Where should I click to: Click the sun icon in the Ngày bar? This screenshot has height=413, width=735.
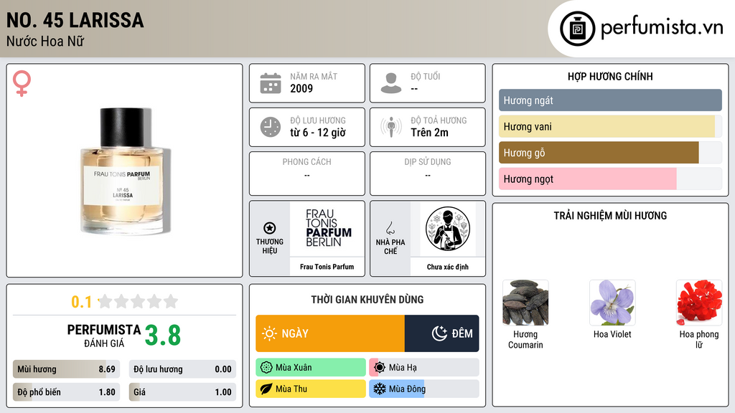click(x=269, y=333)
